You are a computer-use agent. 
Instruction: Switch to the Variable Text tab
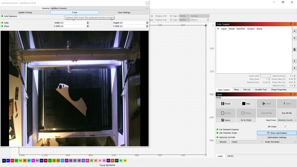[260, 90]
